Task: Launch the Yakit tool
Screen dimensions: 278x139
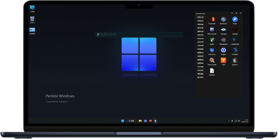Action: pos(223,60)
